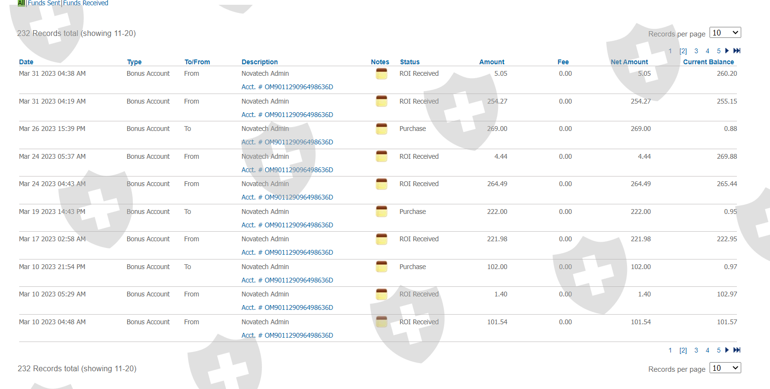Viewport: 770px width, 389px height.
Task: Open notes for Mar 31 04:19 AM transaction
Action: click(381, 101)
